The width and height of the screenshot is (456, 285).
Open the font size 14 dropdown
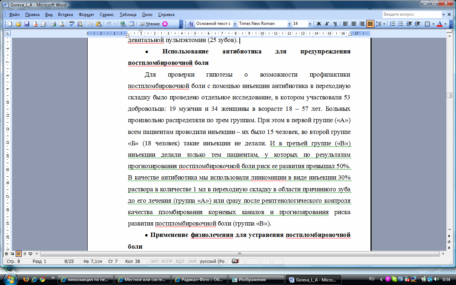310,24
